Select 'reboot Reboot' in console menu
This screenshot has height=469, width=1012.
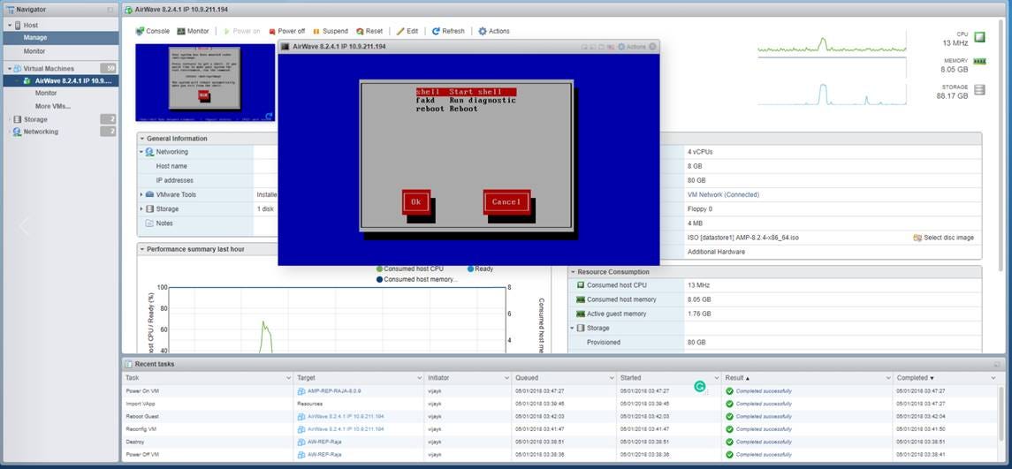446,109
